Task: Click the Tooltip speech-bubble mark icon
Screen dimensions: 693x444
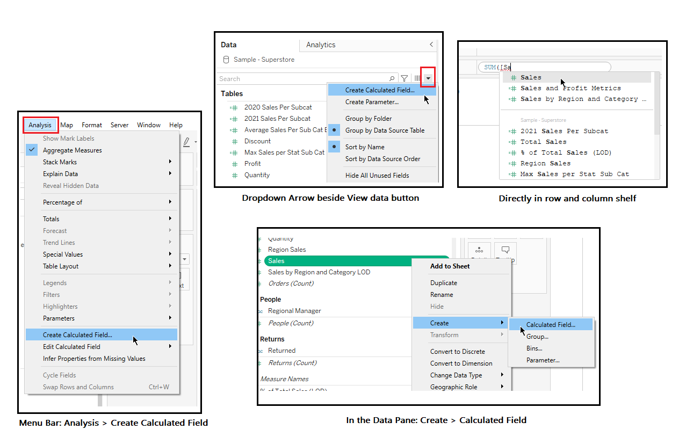Action: (505, 250)
